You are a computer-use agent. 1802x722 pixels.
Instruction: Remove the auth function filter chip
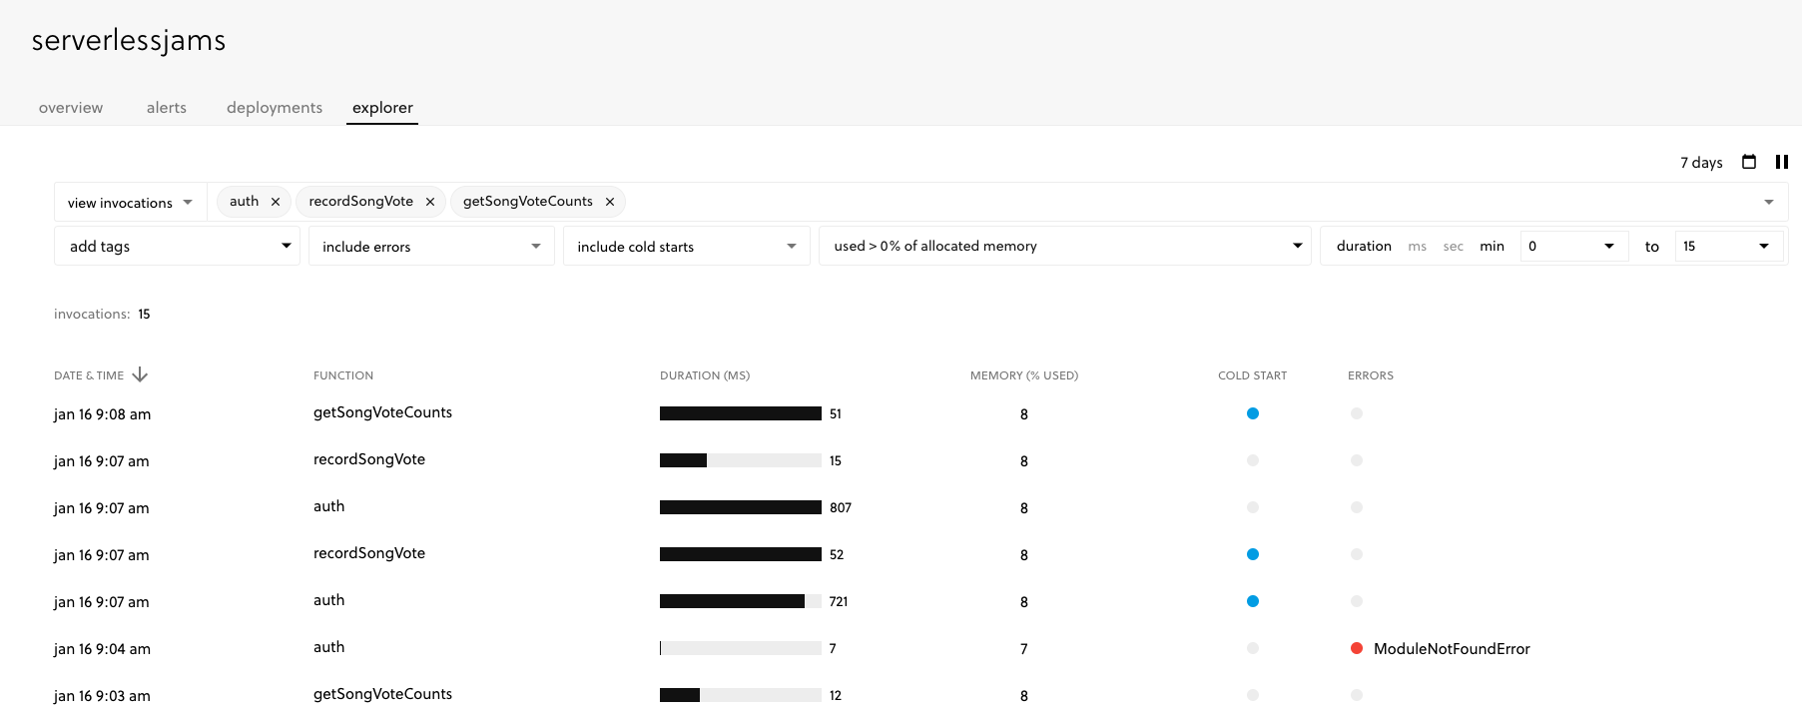coord(276,202)
